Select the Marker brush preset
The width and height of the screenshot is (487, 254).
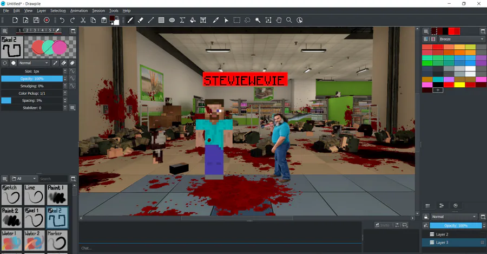[x=57, y=240]
